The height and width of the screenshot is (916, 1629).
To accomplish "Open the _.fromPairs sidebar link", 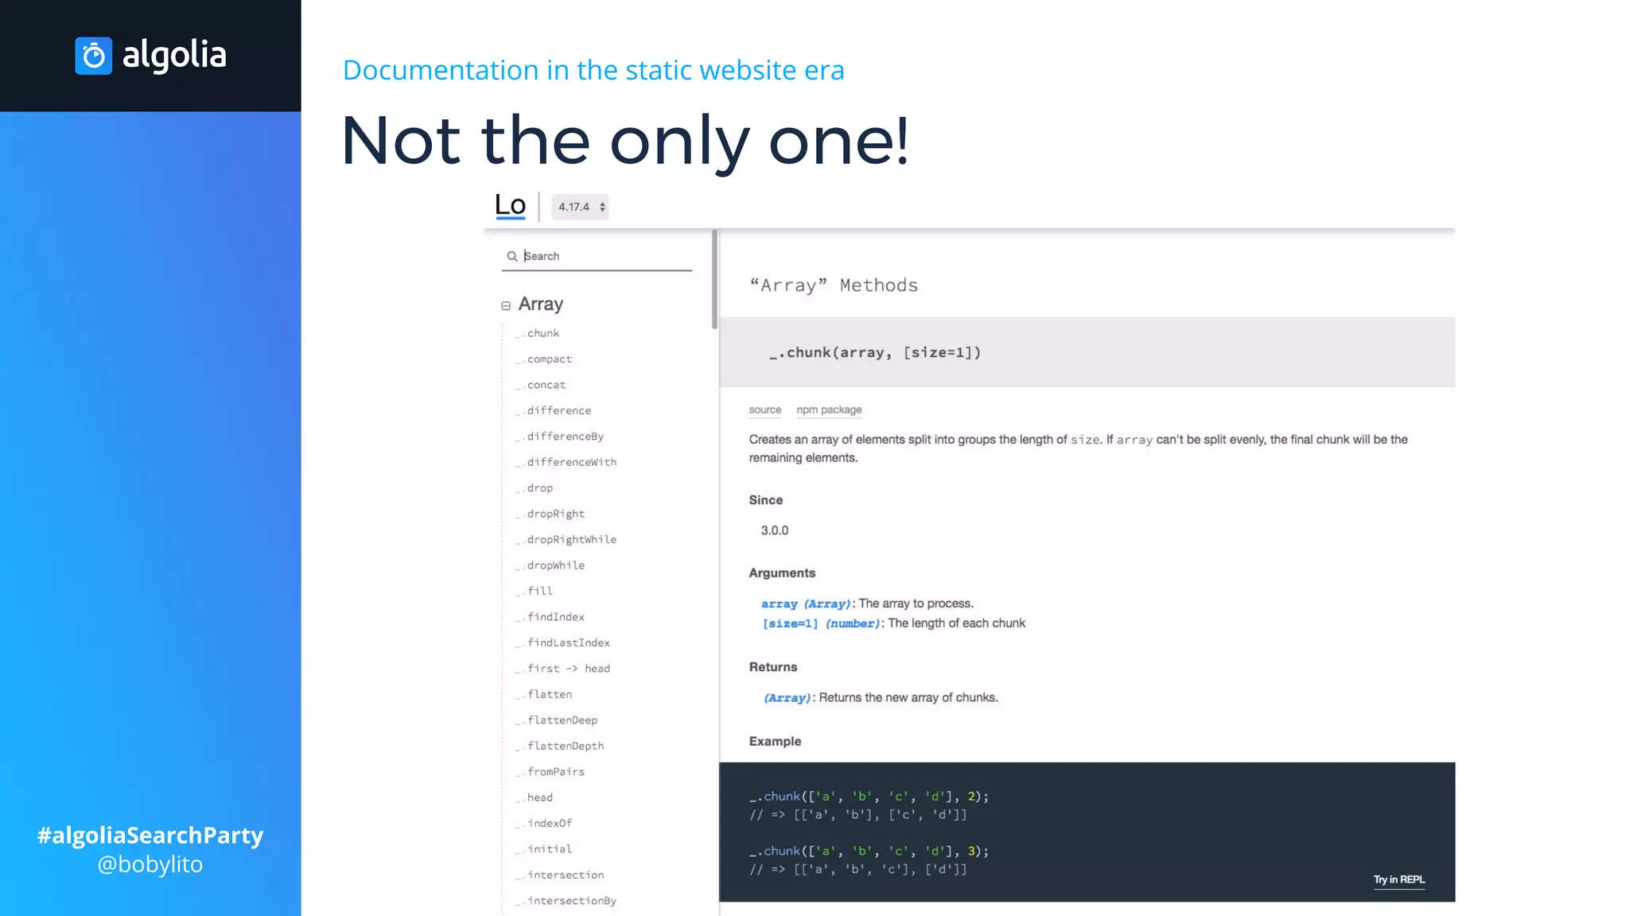I will [550, 772].
